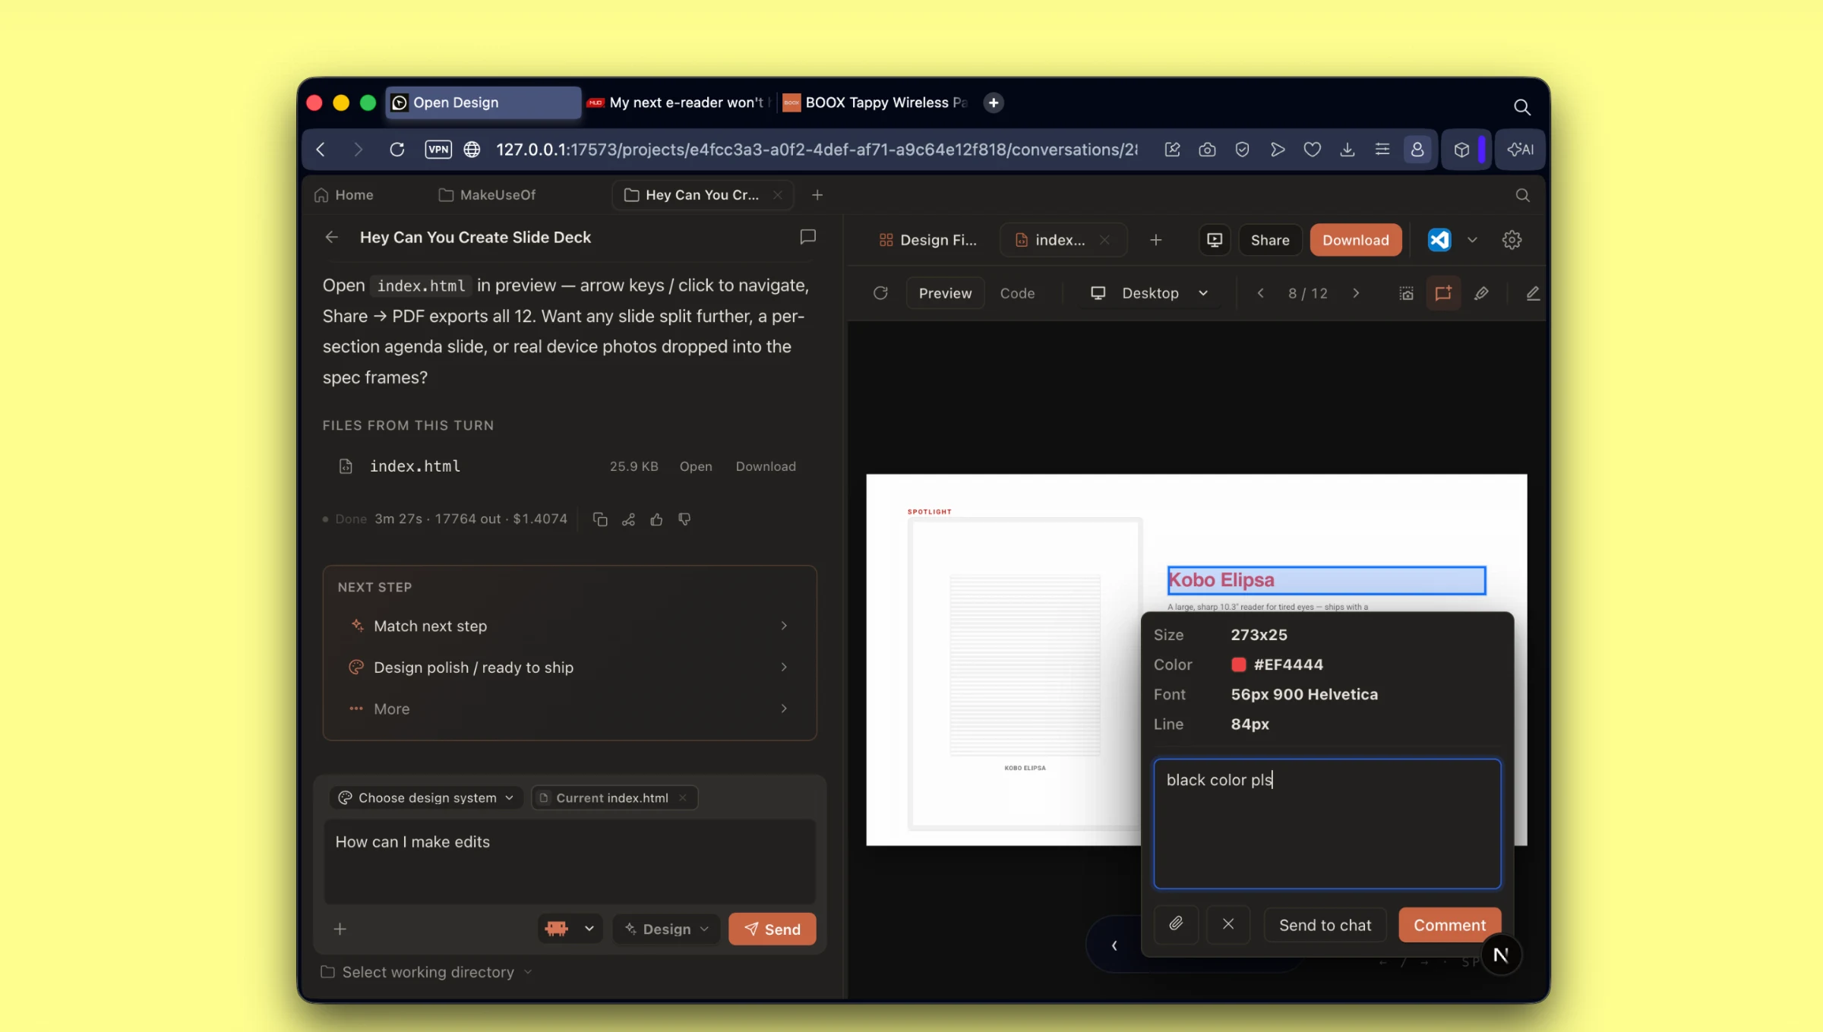Click Download link for index.html

pyautogui.click(x=766, y=466)
